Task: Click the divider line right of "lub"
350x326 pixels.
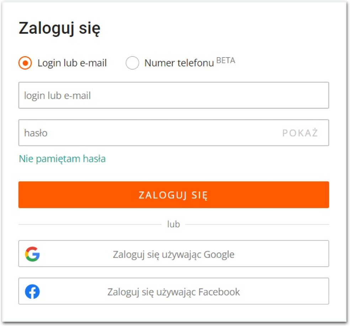Action: (x=256, y=224)
